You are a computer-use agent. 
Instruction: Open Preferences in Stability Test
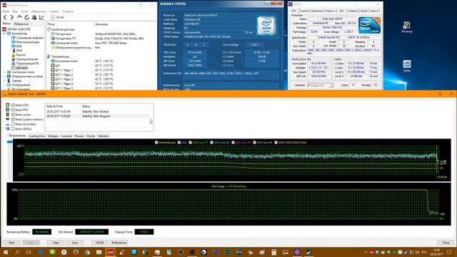119,243
